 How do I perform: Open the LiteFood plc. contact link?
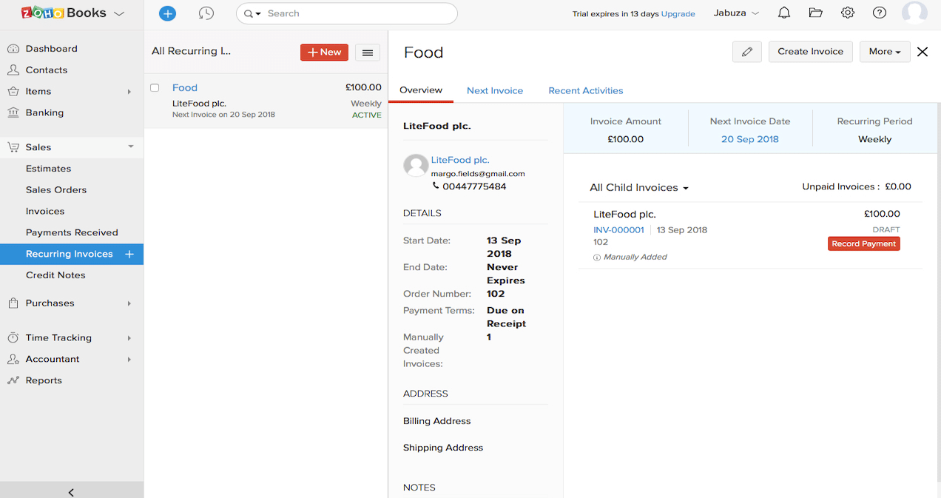coord(460,160)
